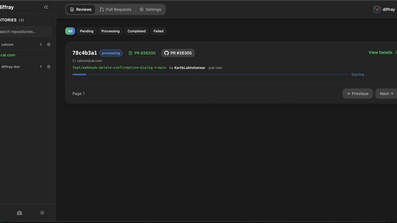Screen dimensions: 397x223
Task: Click the Starting status label
Action: pos(357,75)
